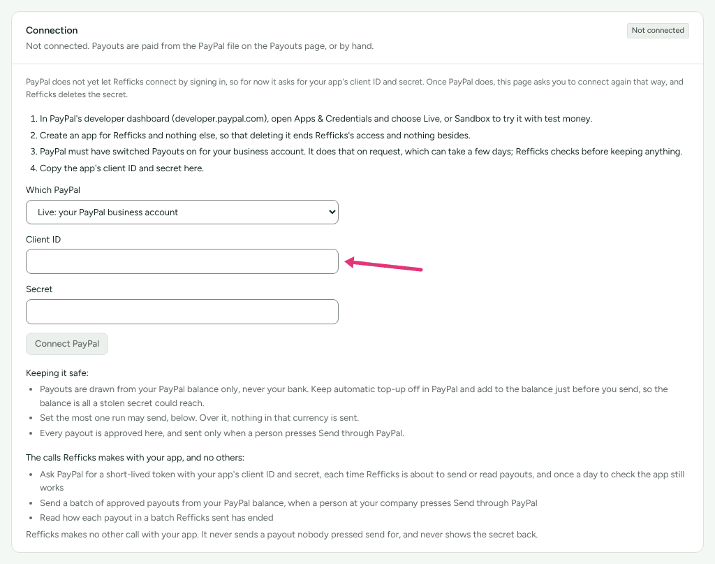Viewport: 715px width, 564px height.
Task: Click the Client ID input field
Action: pos(182,261)
